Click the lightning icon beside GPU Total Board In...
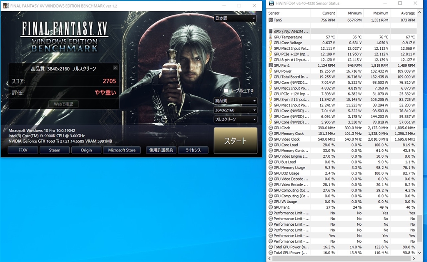This screenshot has height=262, width=427. (270, 77)
